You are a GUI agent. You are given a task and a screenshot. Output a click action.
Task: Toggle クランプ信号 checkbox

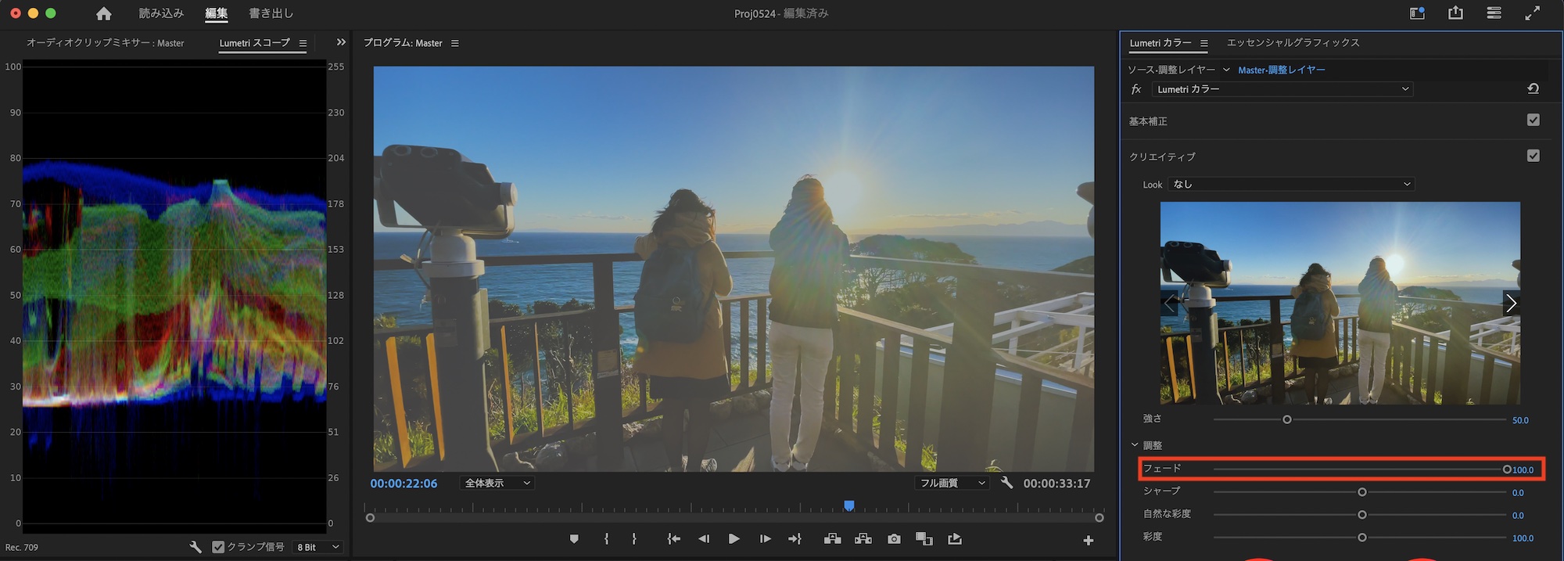(218, 547)
